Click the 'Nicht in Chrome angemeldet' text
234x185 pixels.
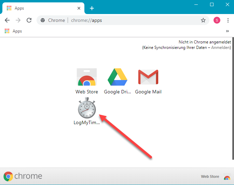coord(205,42)
